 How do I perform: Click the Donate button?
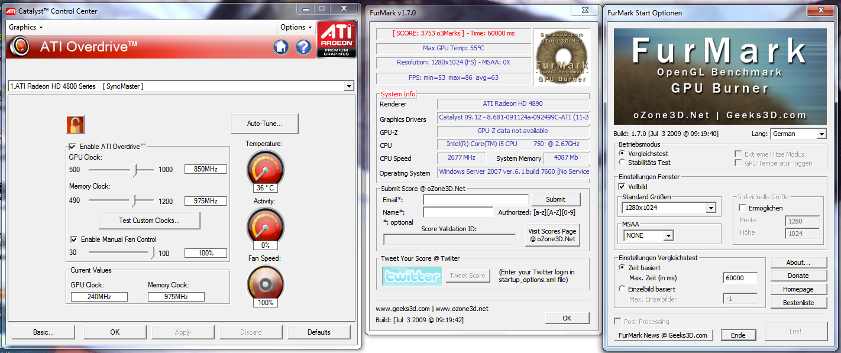coord(798,276)
